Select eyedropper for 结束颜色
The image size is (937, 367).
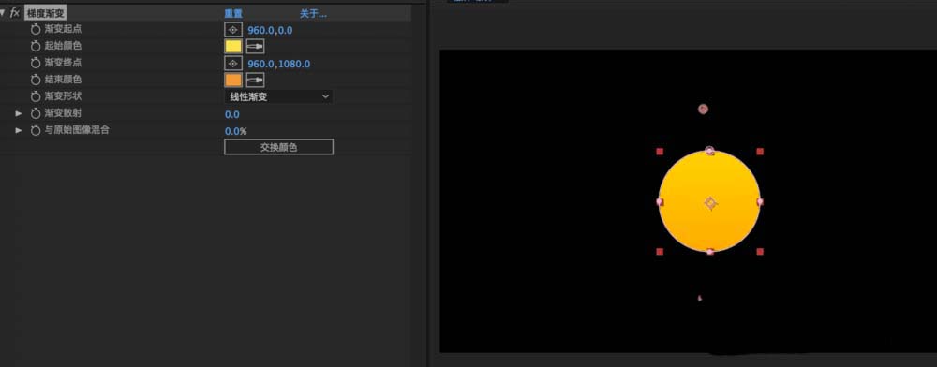[x=255, y=80]
